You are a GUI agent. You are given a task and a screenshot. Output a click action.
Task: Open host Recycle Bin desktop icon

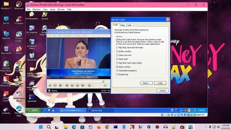[6, 50]
